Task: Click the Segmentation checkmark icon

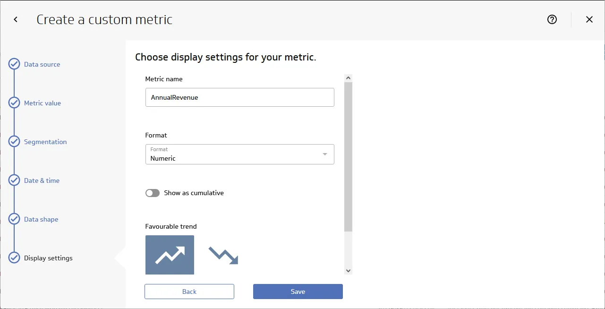Action: tap(14, 141)
